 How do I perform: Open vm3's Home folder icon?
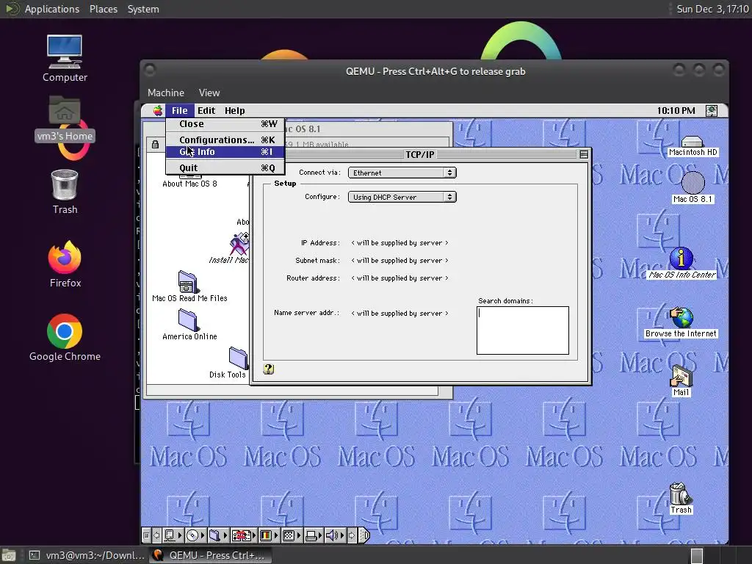coord(65,119)
